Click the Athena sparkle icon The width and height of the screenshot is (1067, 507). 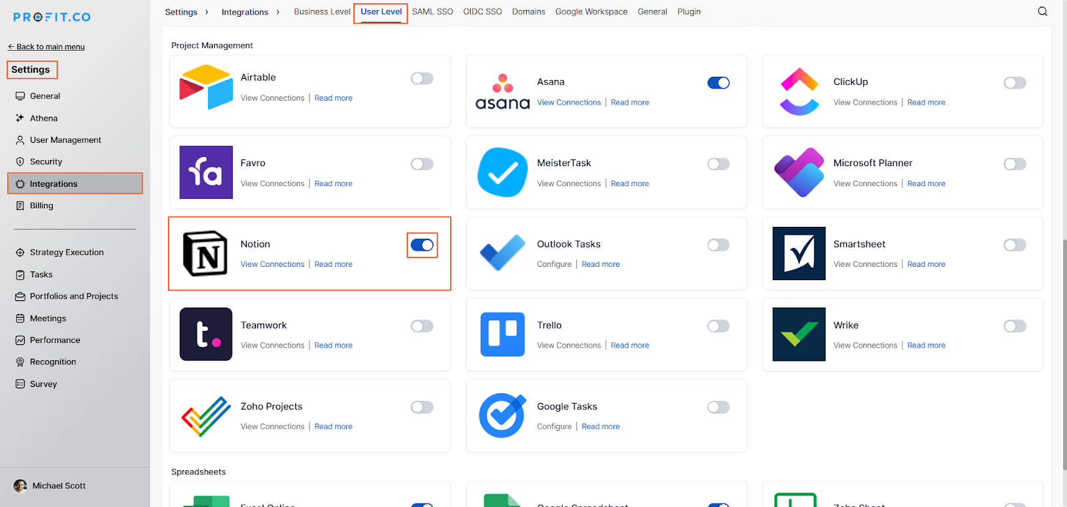[20, 118]
